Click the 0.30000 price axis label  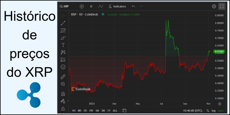(x=219, y=98)
